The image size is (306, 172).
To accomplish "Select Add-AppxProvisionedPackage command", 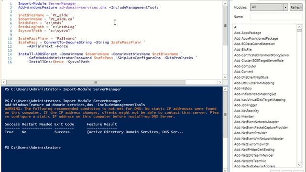I will pyautogui.click(x=256, y=38).
